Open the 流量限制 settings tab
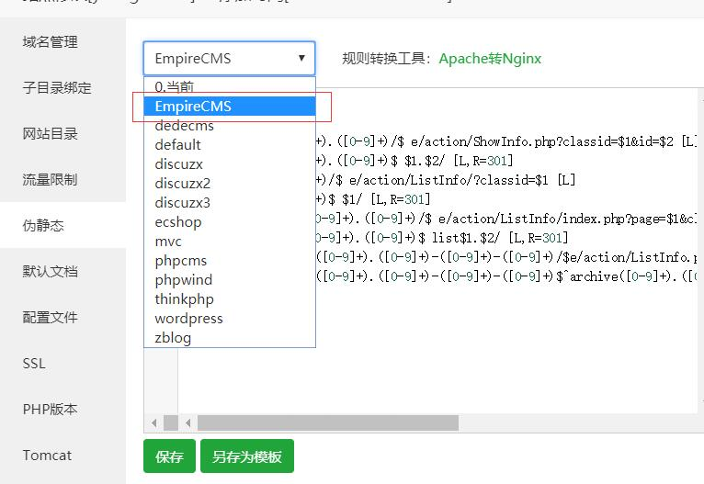Image resolution: width=704 pixels, height=484 pixels. 51,180
